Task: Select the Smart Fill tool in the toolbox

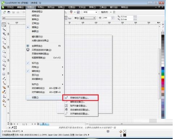Action: 4,47
